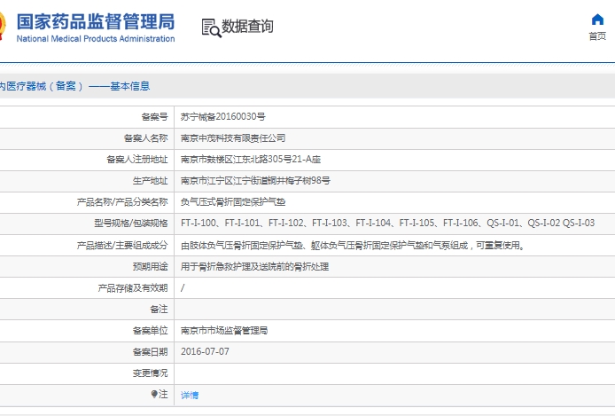Click the 产品存储及有效期 row label
Viewport: 615px width, 416px height.
coord(133,288)
